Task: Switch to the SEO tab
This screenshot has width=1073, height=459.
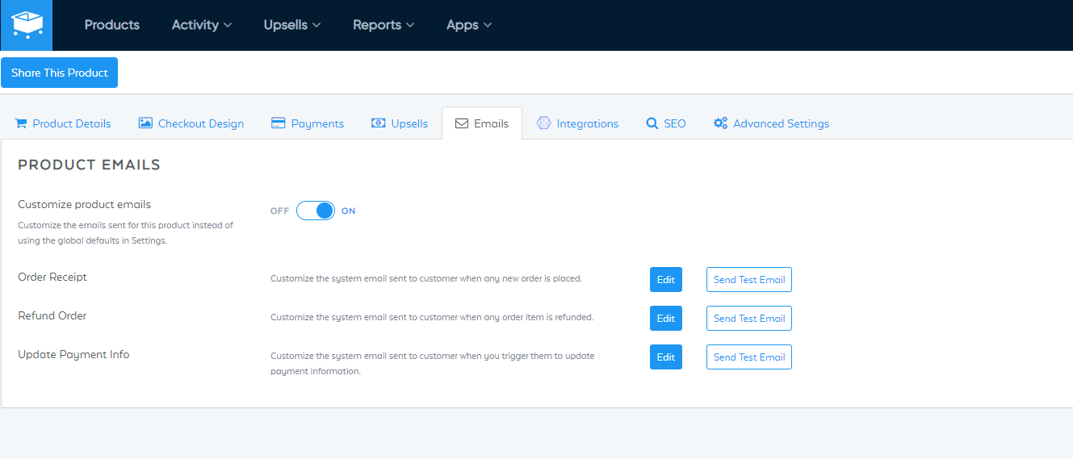Action: (x=666, y=123)
